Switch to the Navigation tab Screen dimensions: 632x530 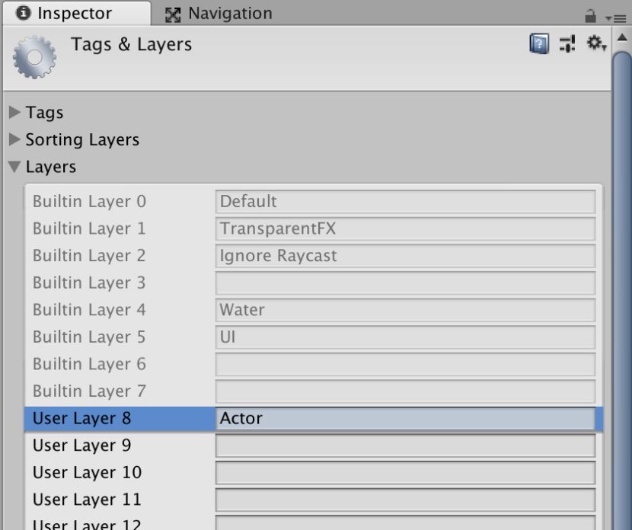pyautogui.click(x=219, y=14)
